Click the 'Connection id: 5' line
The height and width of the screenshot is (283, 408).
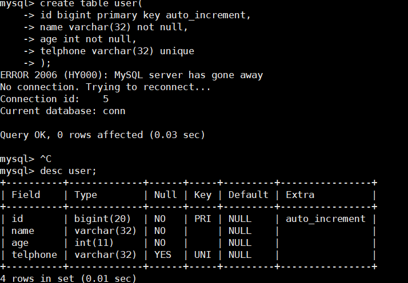click(x=54, y=99)
